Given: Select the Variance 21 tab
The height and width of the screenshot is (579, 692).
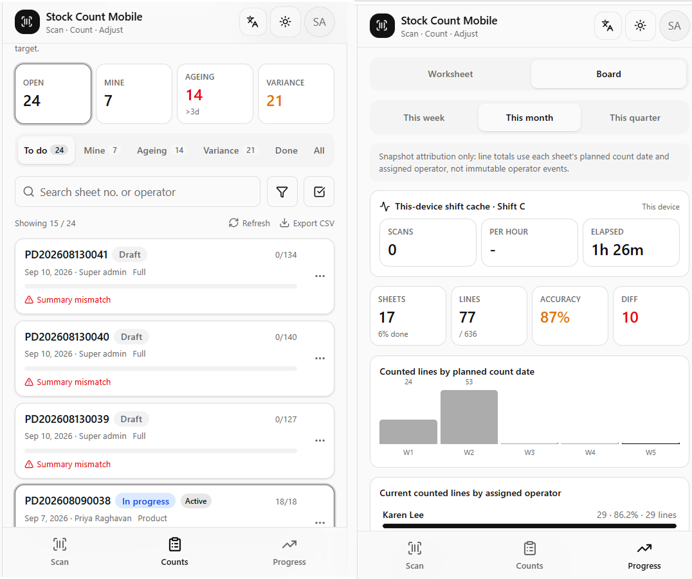Looking at the screenshot, I should [x=230, y=150].
